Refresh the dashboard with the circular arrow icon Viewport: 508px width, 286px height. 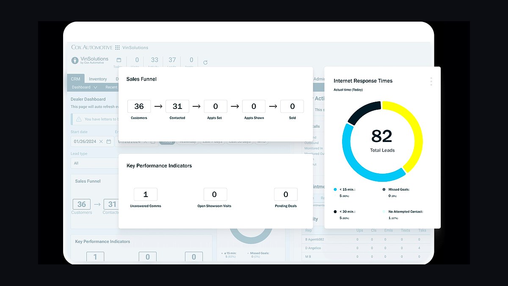[x=205, y=62]
